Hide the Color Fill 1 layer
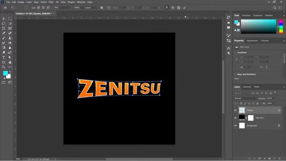Image resolution: width=286 pixels, height=161 pixels. point(236,118)
